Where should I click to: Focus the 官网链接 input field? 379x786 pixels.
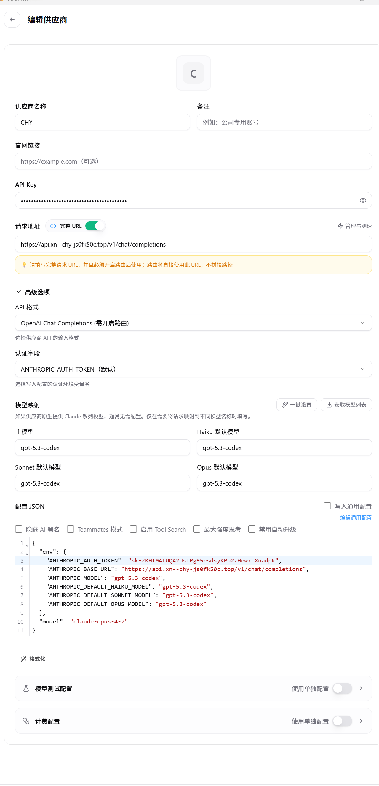point(193,161)
